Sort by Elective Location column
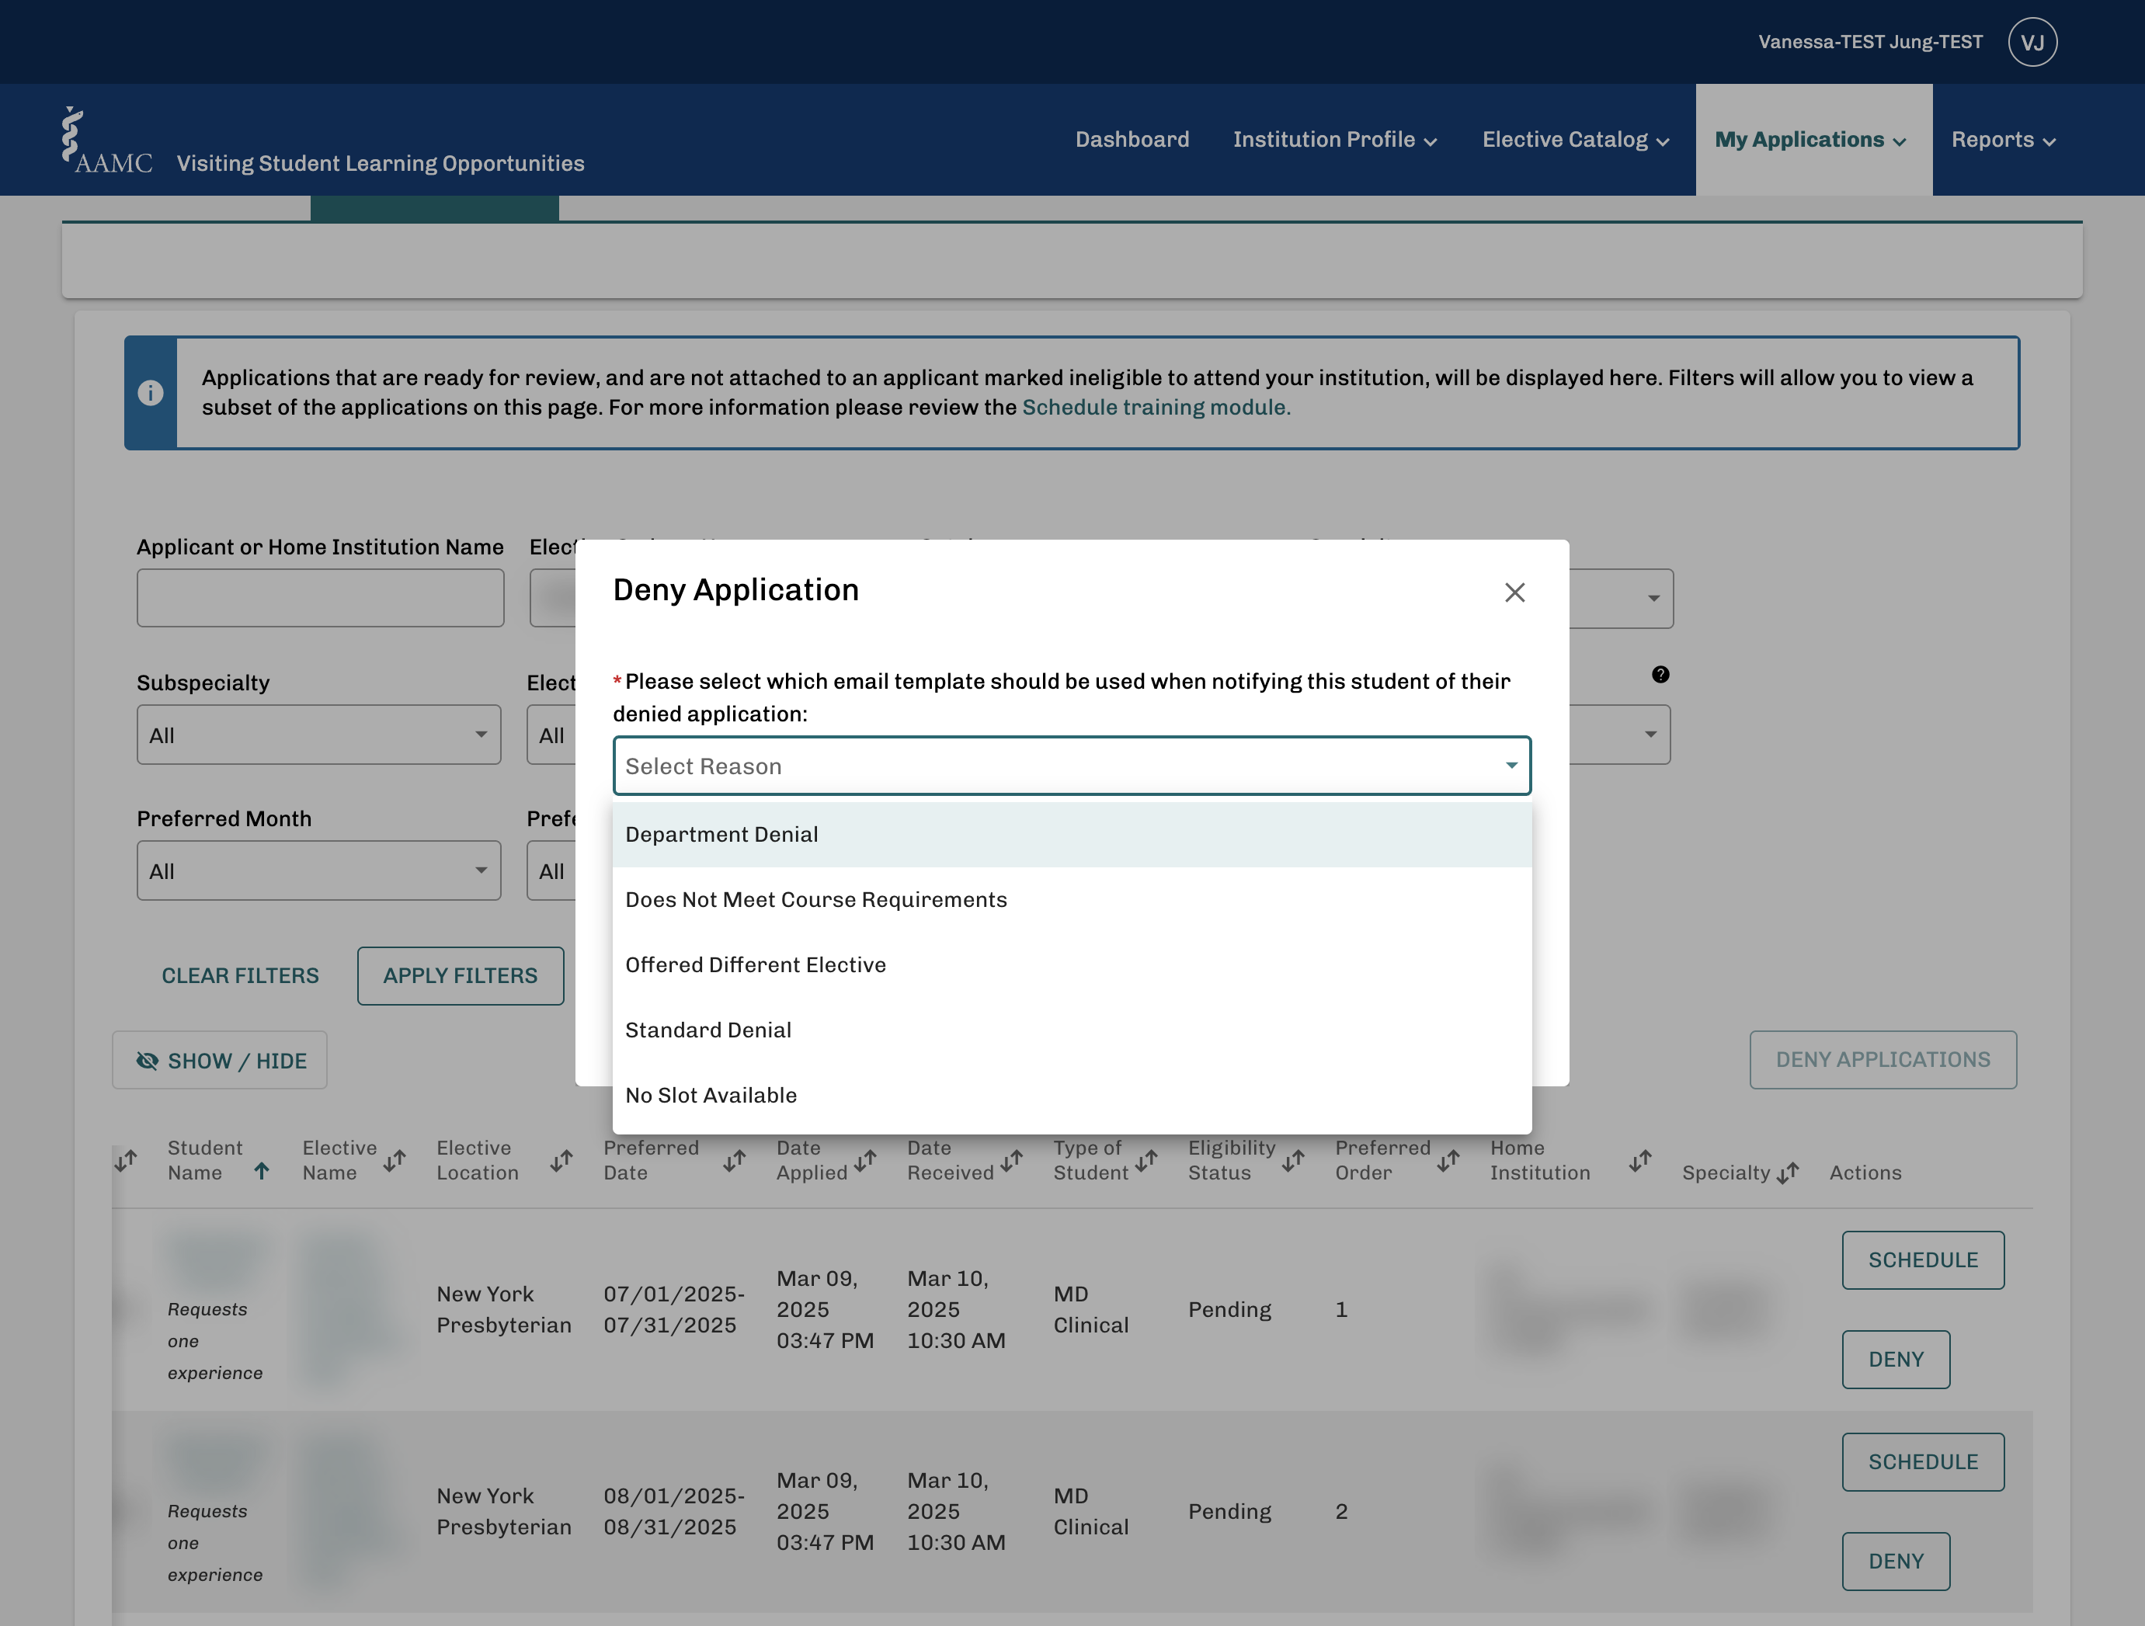The width and height of the screenshot is (2145, 1626). point(561,1159)
